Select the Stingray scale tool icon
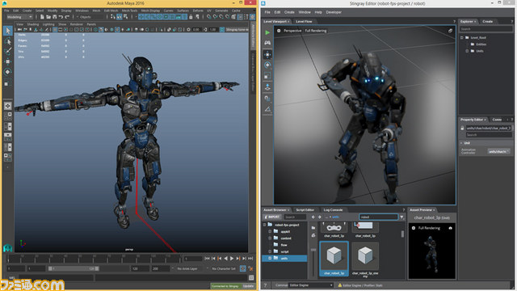Viewport: 517px width, 291px height. (267, 76)
